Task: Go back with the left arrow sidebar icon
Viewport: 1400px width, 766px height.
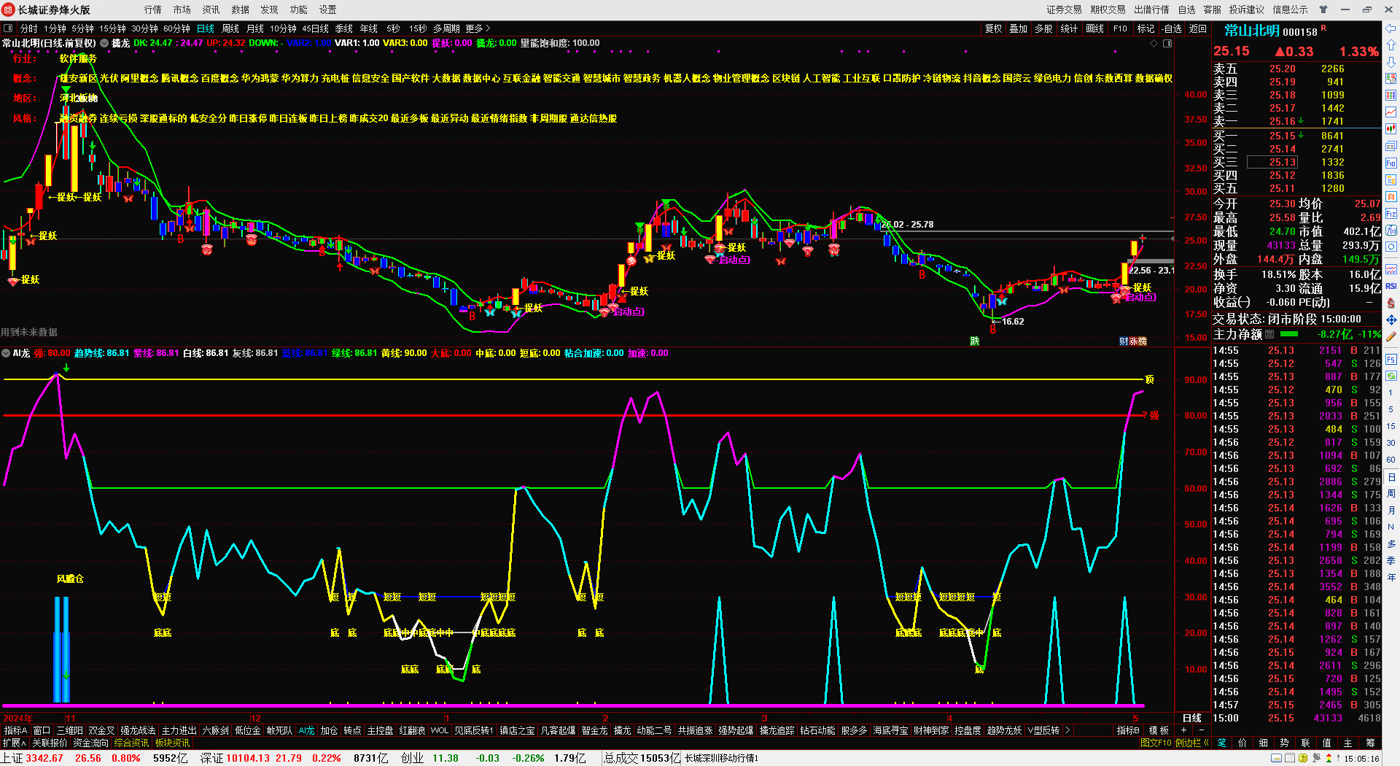Action: tap(1391, 28)
